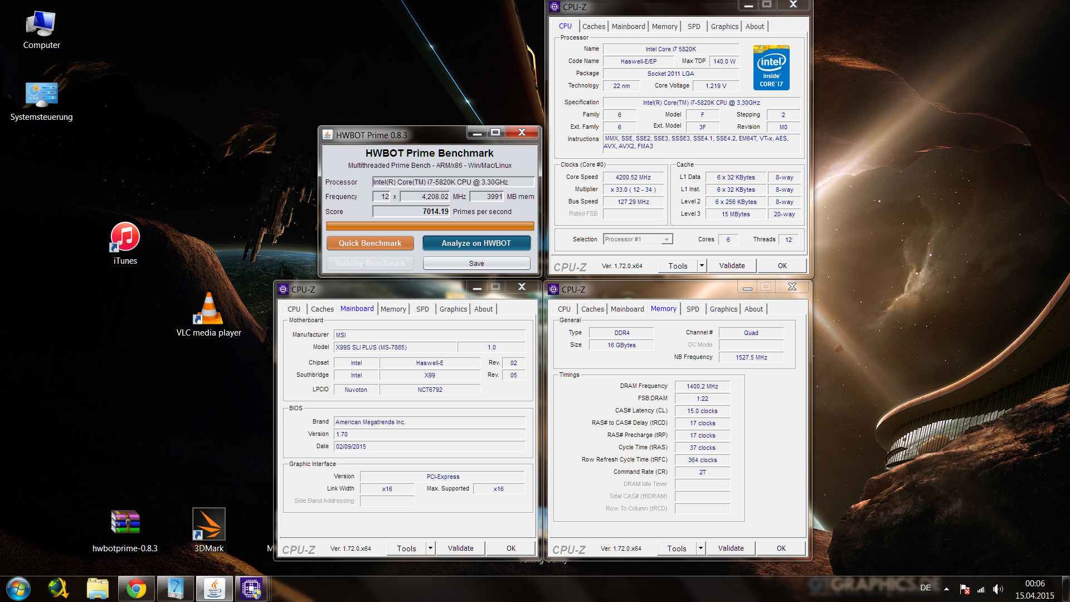Click the DE language indicator

coord(926,588)
